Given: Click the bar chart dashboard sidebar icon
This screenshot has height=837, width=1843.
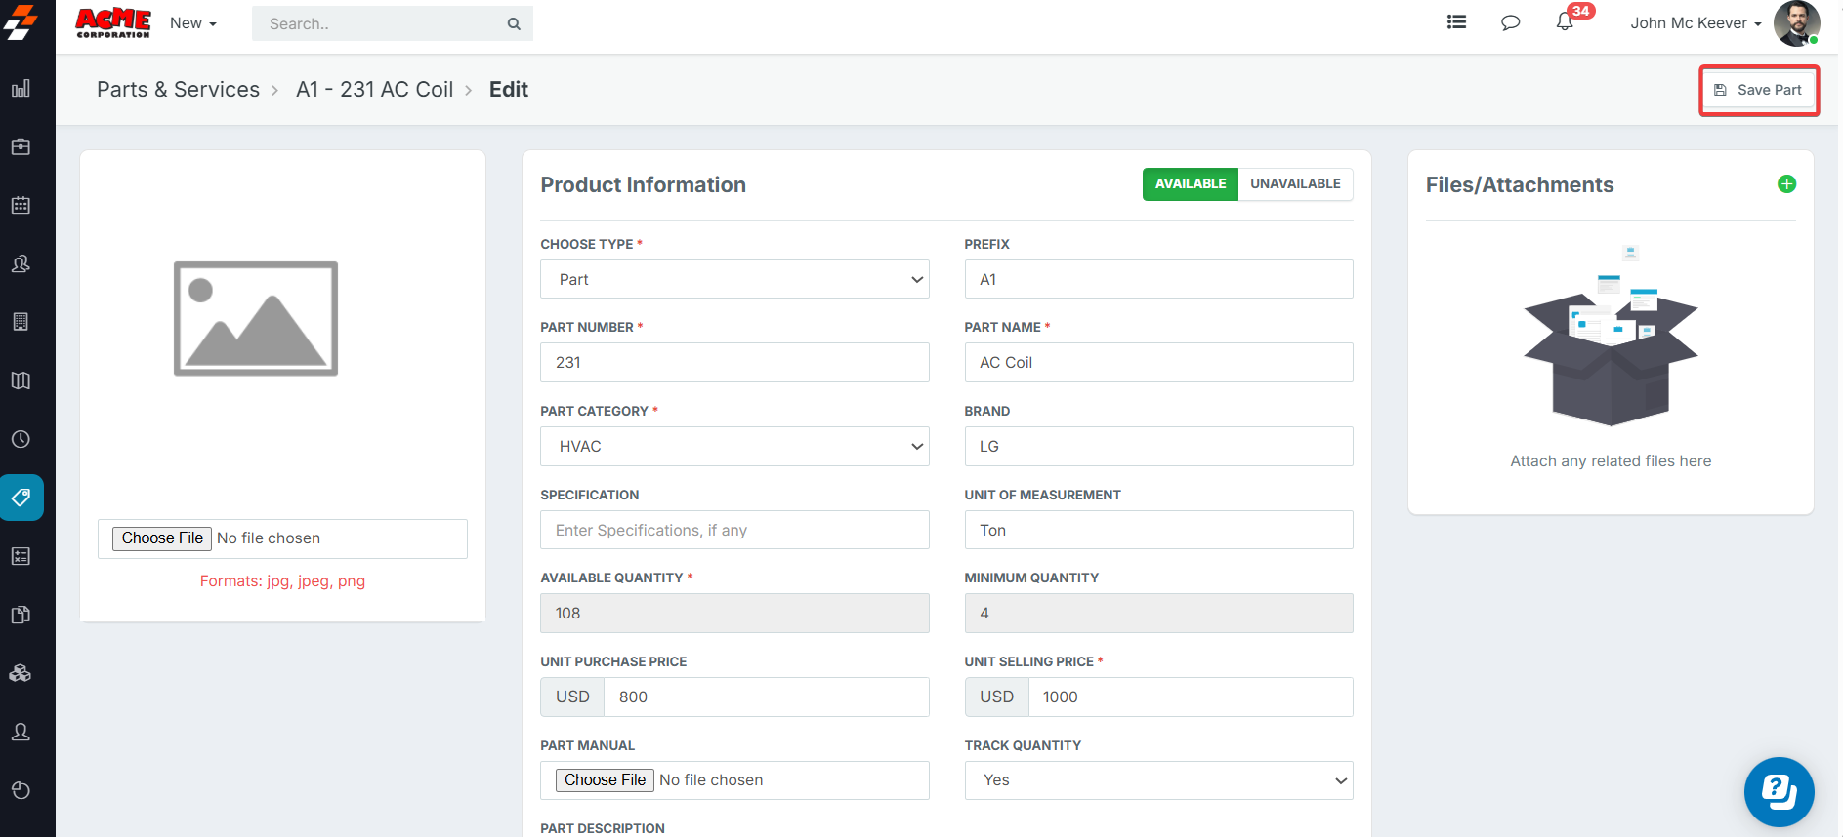Looking at the screenshot, I should click(x=21, y=89).
